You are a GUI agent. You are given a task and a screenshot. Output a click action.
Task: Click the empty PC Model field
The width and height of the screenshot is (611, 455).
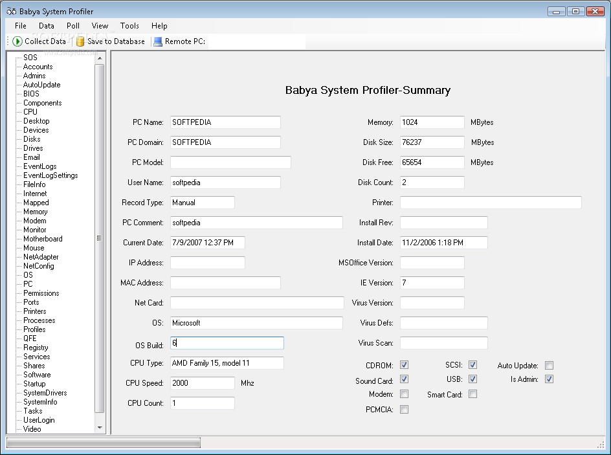pos(230,162)
